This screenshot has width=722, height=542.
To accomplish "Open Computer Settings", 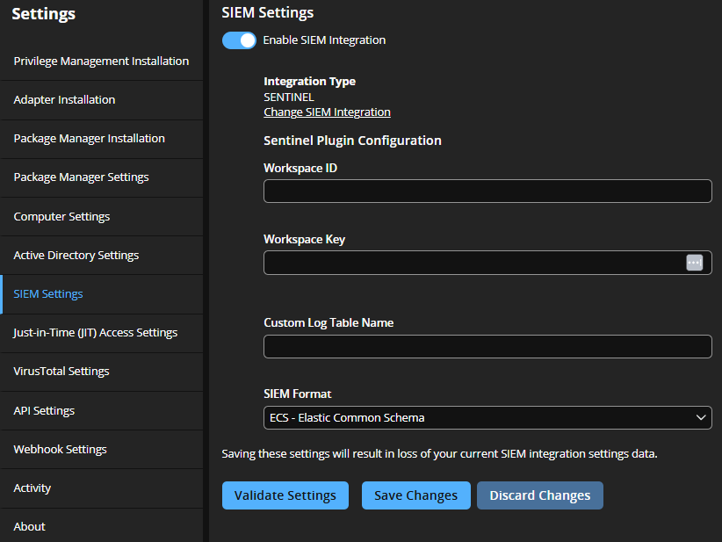I will pyautogui.click(x=61, y=216).
